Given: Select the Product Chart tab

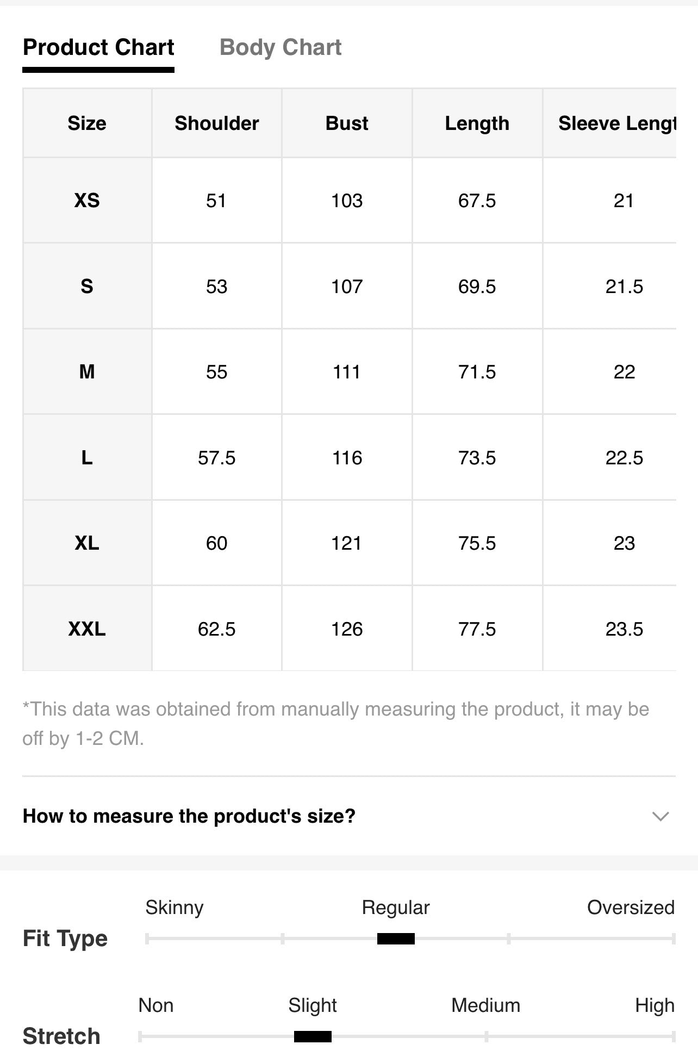Looking at the screenshot, I should point(98,47).
